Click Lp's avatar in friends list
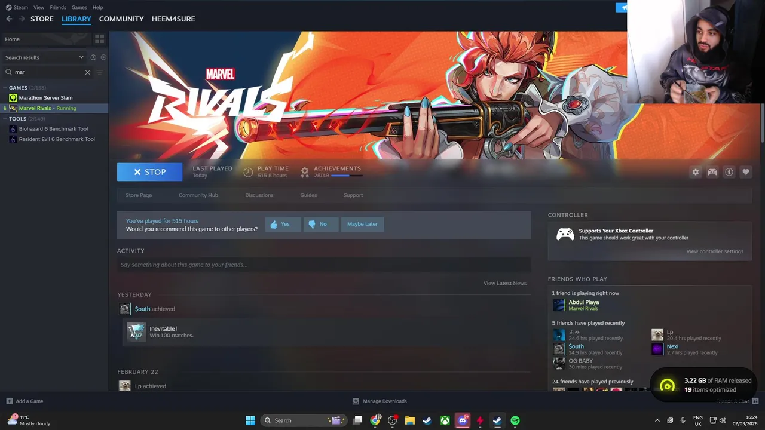765x430 pixels. coord(657,334)
